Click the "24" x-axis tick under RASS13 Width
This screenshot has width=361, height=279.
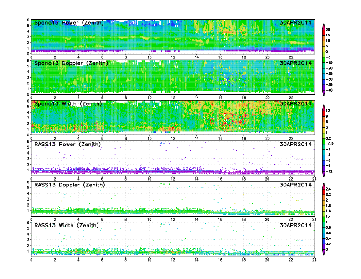click(x=314, y=260)
